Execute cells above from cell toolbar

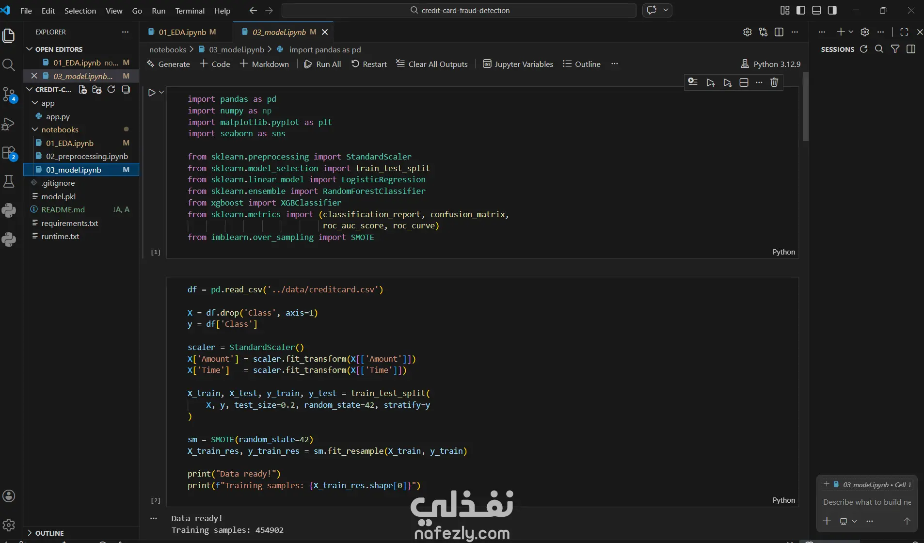click(711, 82)
